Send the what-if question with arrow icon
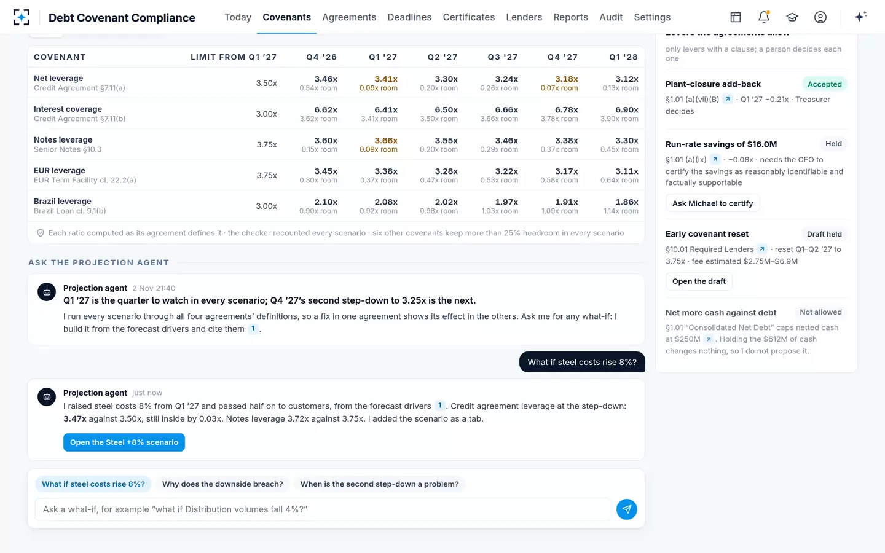 tap(626, 509)
